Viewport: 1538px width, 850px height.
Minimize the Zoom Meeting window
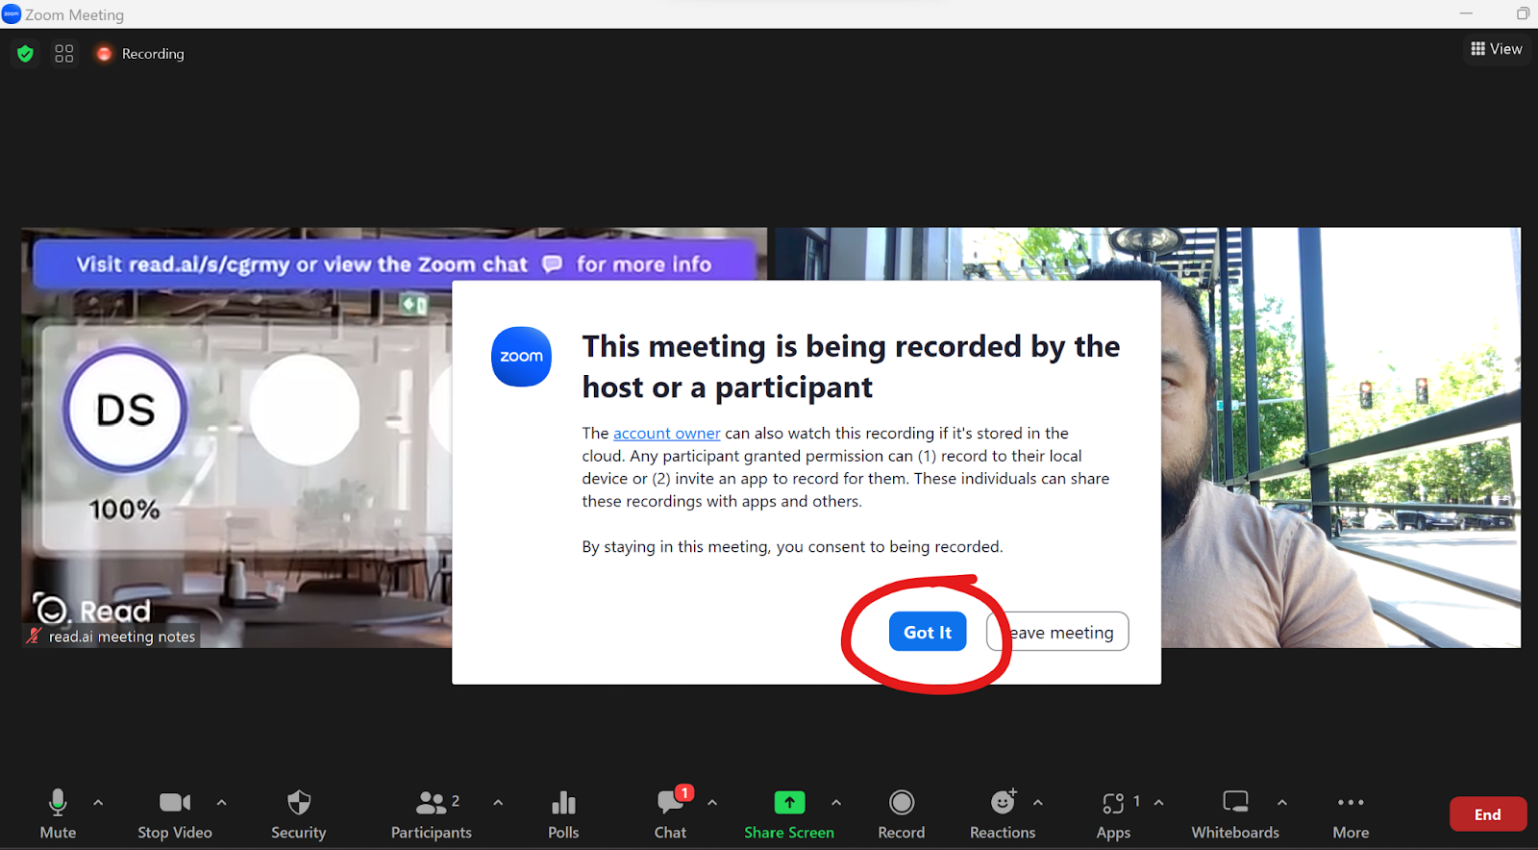pos(1466,13)
